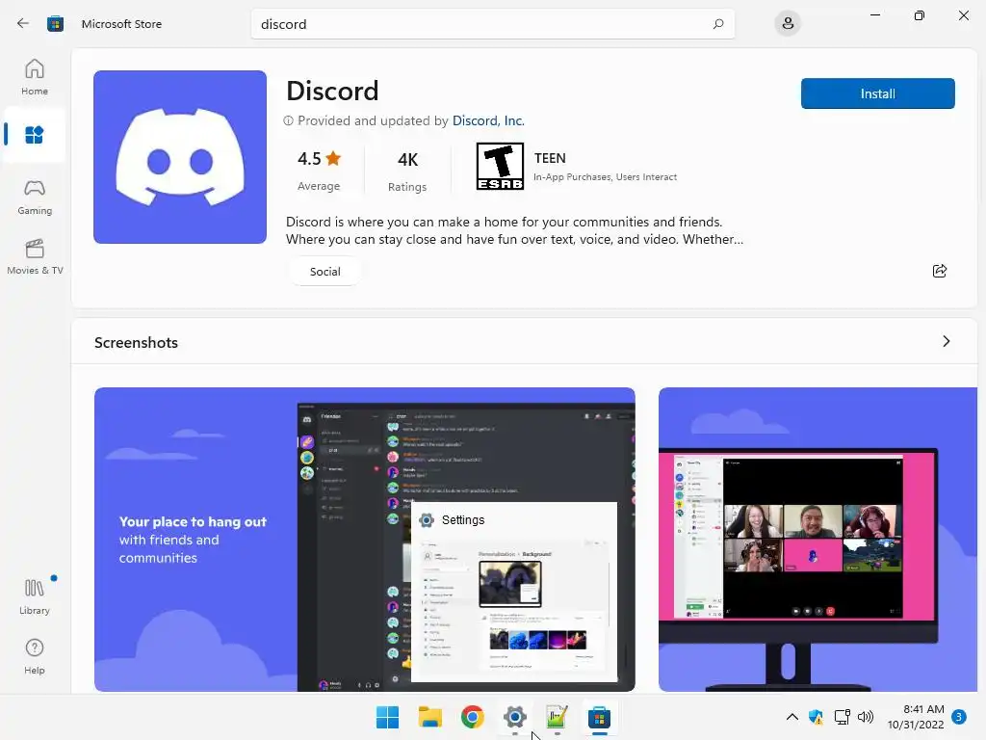Click In-App Purchases, Users Interact text
Viewport: 986px width, 740px height.
pyautogui.click(x=605, y=177)
